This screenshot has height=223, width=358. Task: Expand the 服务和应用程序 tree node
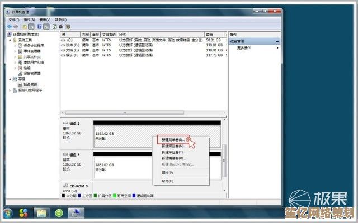(10, 90)
